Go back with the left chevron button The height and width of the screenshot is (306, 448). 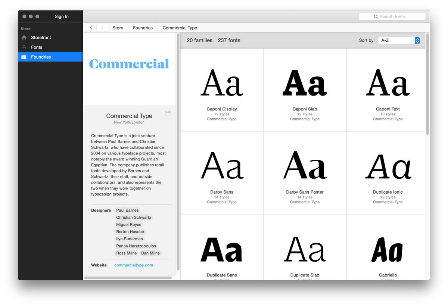coord(91,28)
